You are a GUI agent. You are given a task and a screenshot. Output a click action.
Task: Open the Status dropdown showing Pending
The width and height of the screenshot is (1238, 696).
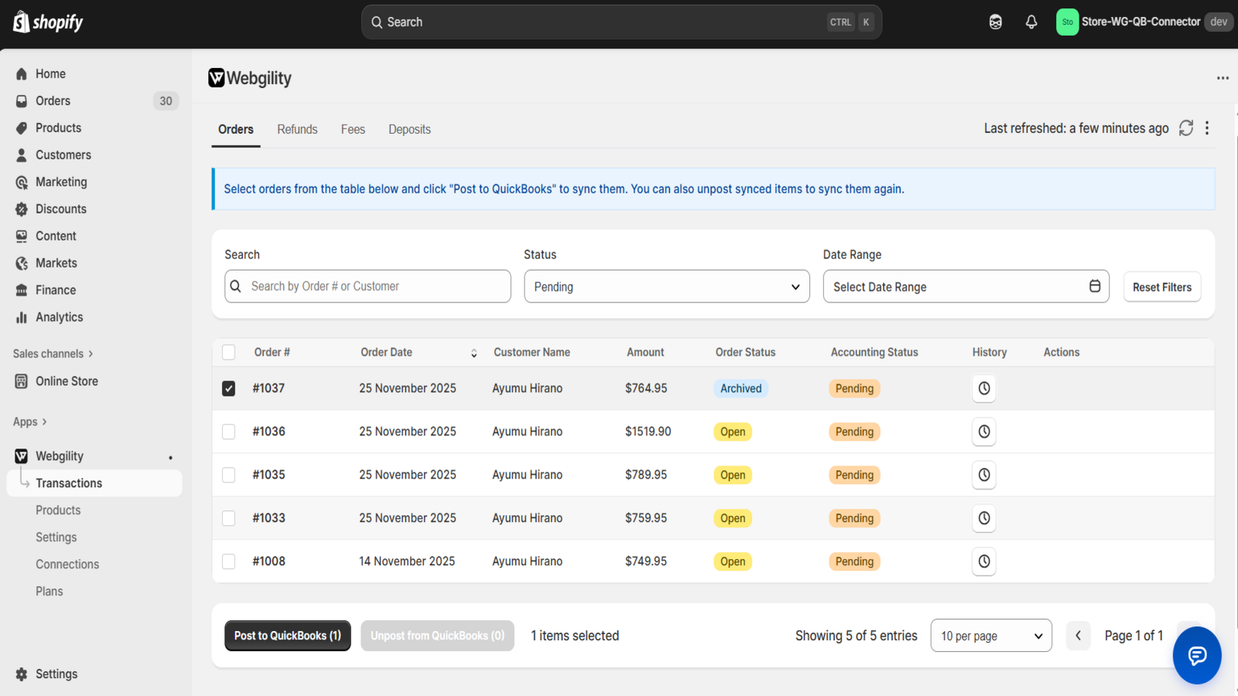pos(666,287)
